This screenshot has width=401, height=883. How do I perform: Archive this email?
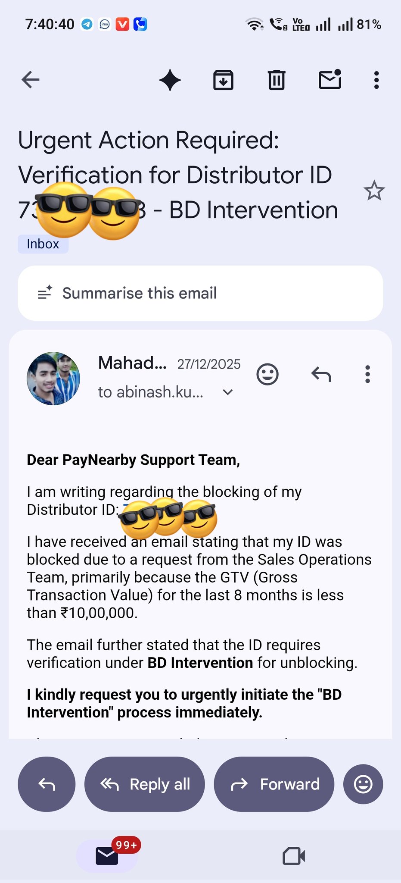click(223, 80)
